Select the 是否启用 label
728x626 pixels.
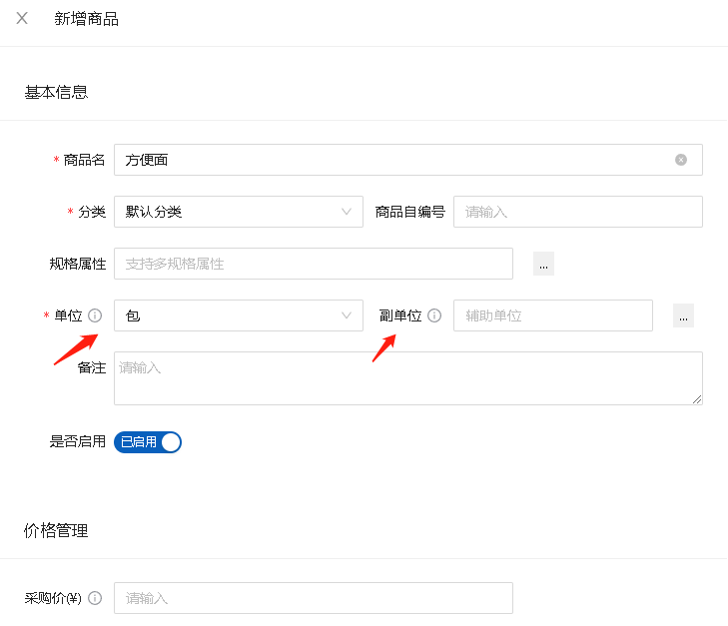coord(78,441)
